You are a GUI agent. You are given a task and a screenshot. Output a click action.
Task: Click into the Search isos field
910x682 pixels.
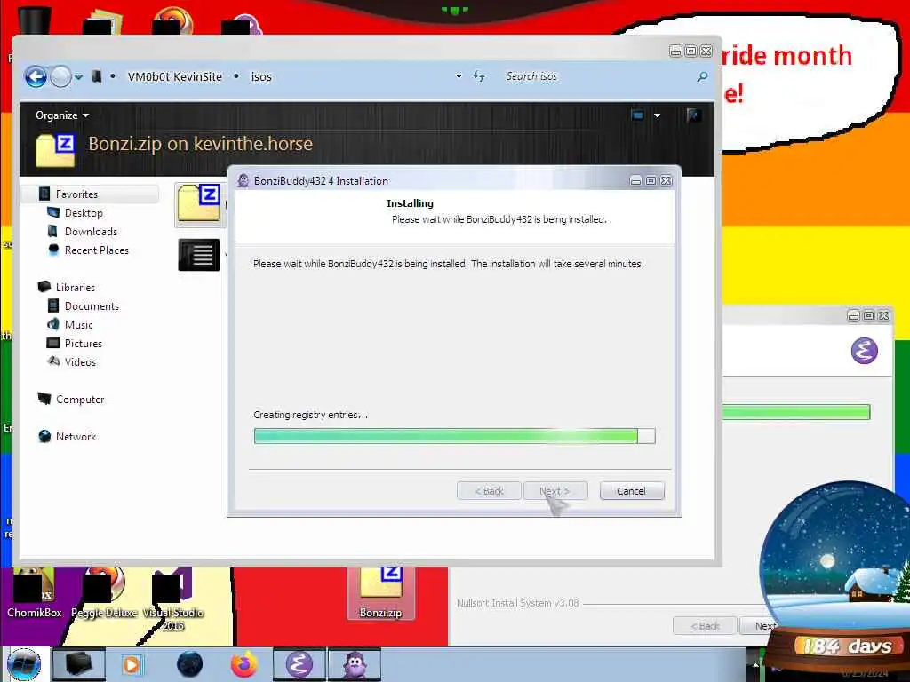(x=598, y=76)
